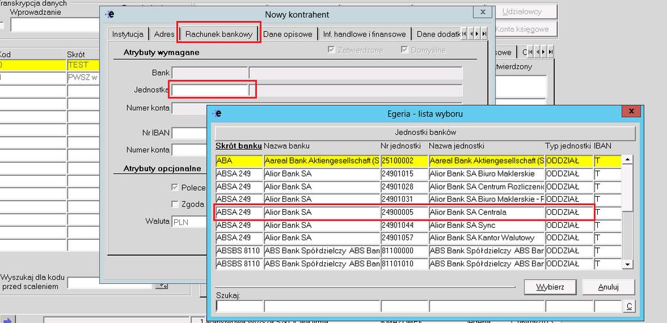Move tabs left in background window strip
Screen dimensions: 667x323
(x=538, y=52)
